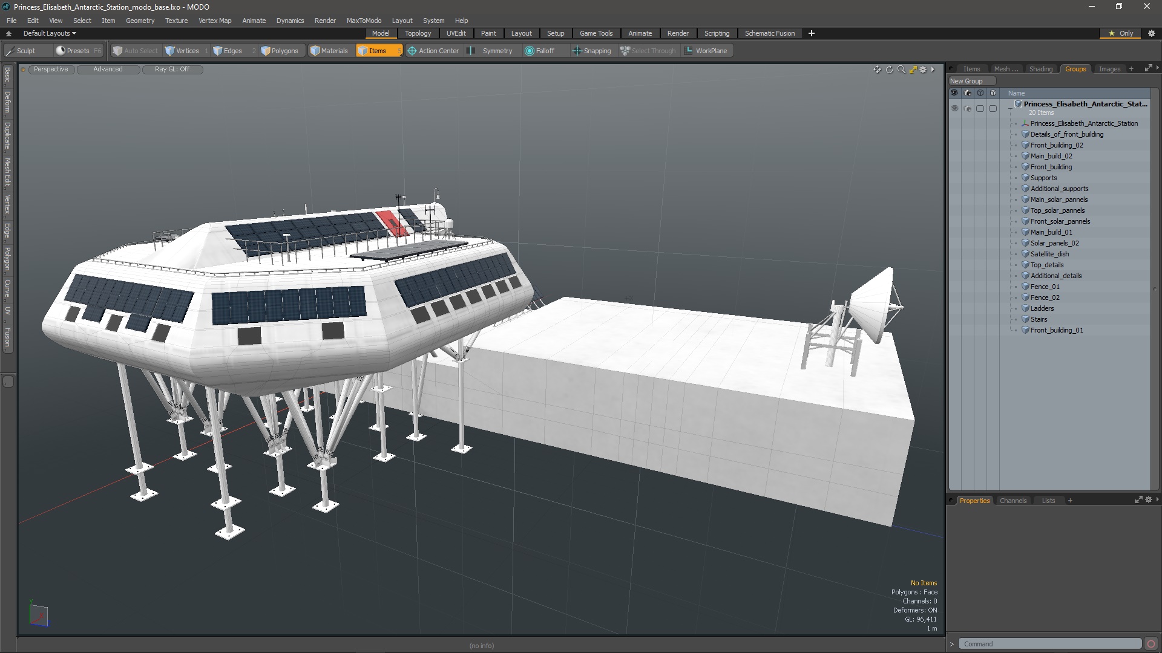Toggle visibility eye for the Princess_Elisabeth group
Viewport: 1162px width, 653px height.
[x=954, y=109]
